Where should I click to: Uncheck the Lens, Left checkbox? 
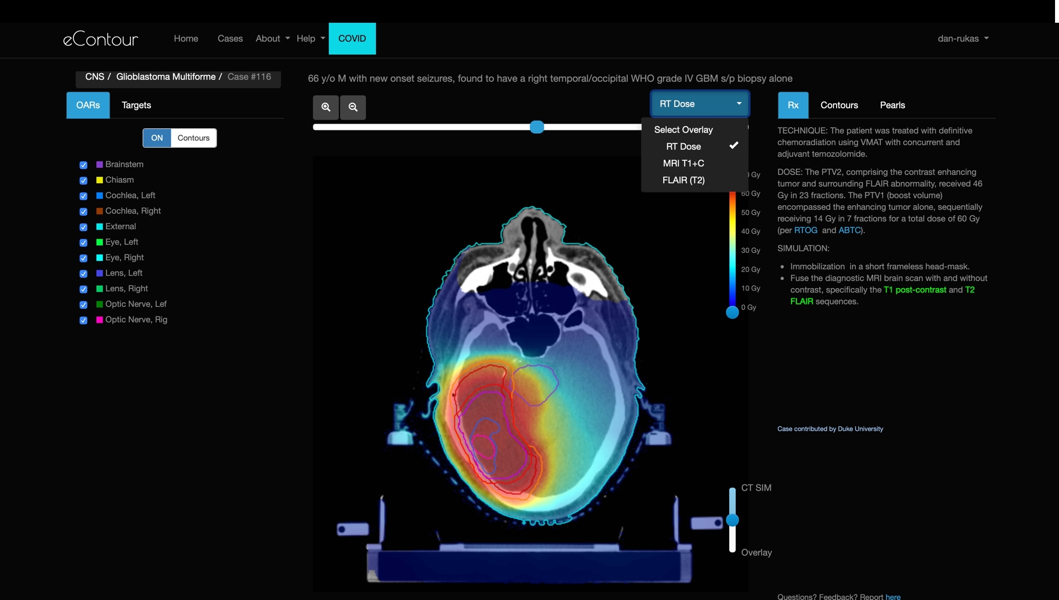tap(83, 273)
